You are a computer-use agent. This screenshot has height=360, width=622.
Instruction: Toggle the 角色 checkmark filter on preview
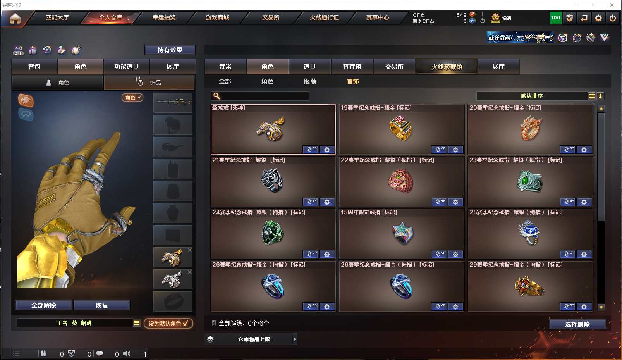(133, 98)
